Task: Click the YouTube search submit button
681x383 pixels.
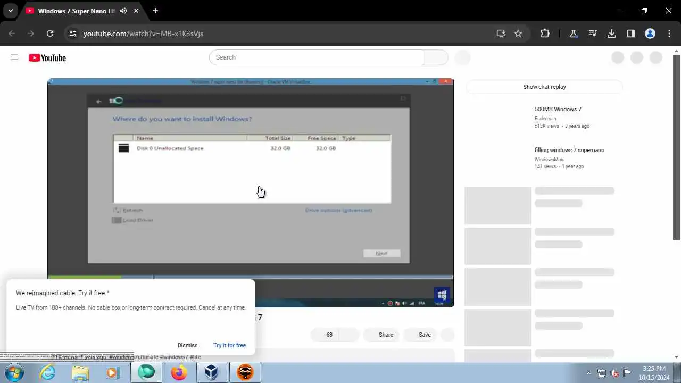Action: coord(436,57)
